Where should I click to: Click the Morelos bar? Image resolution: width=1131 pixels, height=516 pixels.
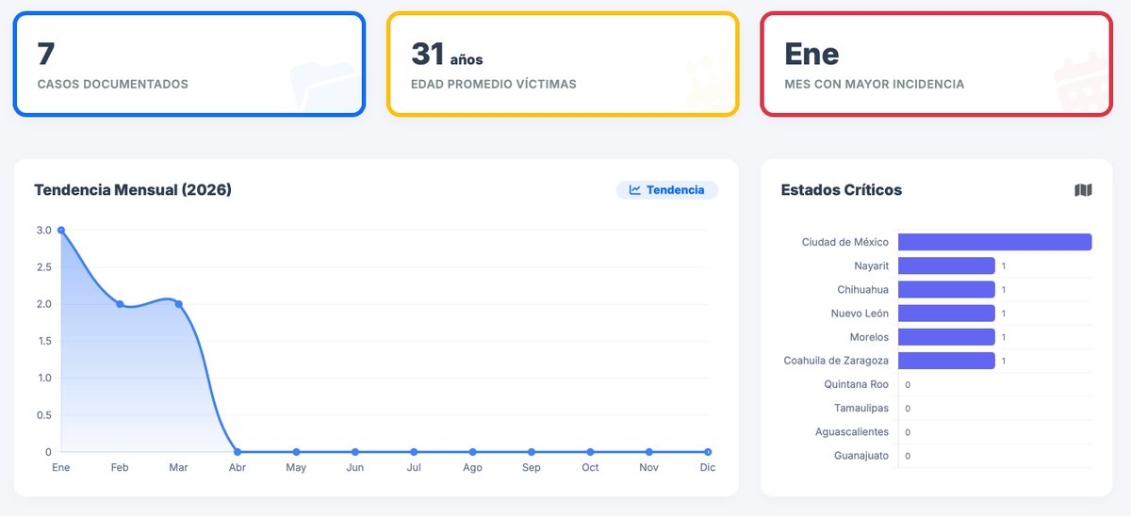(946, 337)
